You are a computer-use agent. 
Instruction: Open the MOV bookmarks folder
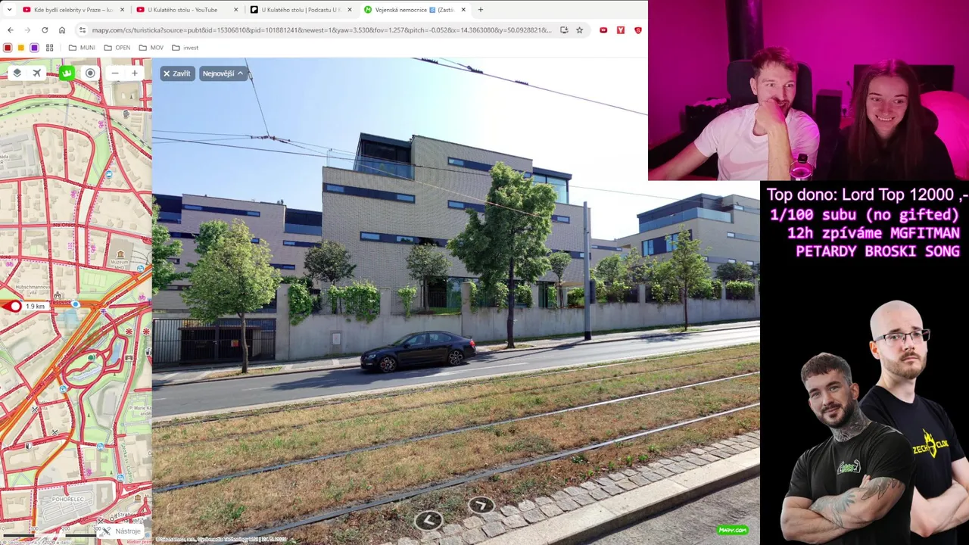151,48
